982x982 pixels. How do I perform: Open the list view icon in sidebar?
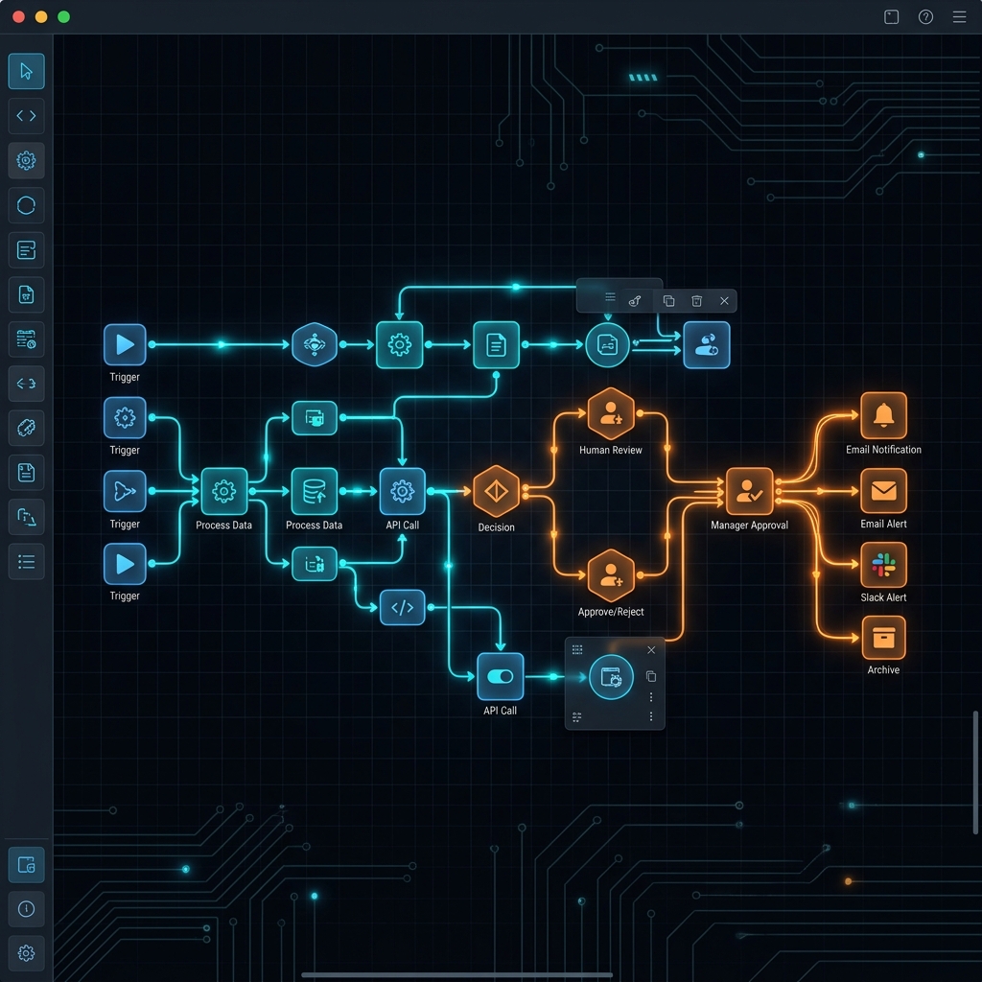click(x=26, y=562)
